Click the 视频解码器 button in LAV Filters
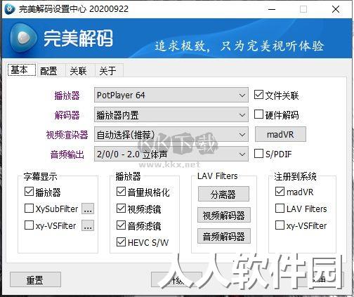Image resolution: width=354 pixels, height=297 pixels. click(224, 215)
